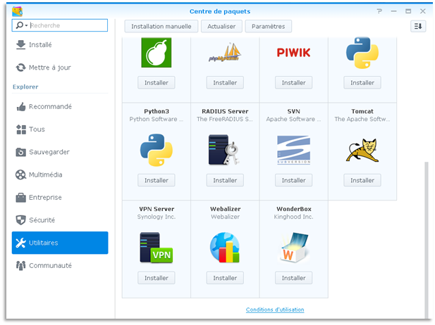435x325 pixels.
Task: Click the SVN Subversion logo
Action: coord(293,150)
